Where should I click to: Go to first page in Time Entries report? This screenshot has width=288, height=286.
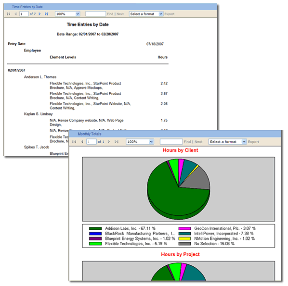(9, 14)
